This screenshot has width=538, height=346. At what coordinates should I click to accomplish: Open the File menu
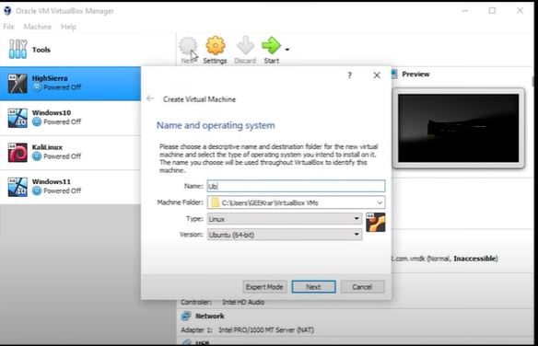click(8, 27)
